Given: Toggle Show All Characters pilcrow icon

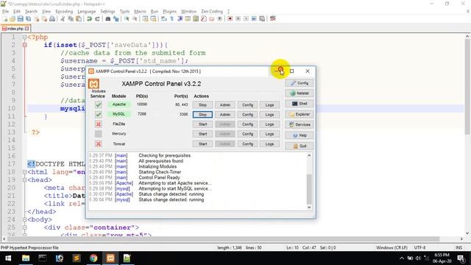Looking at the screenshot, I should (171, 18).
